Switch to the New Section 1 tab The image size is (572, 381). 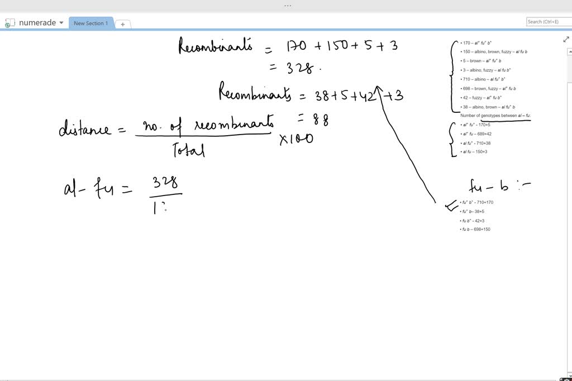click(x=90, y=23)
